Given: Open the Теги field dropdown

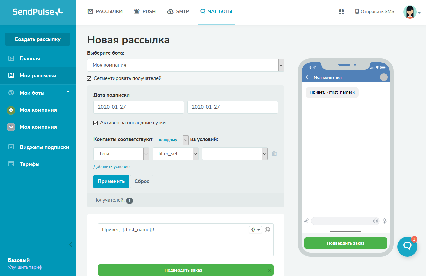Looking at the screenshot, I should tap(121, 154).
